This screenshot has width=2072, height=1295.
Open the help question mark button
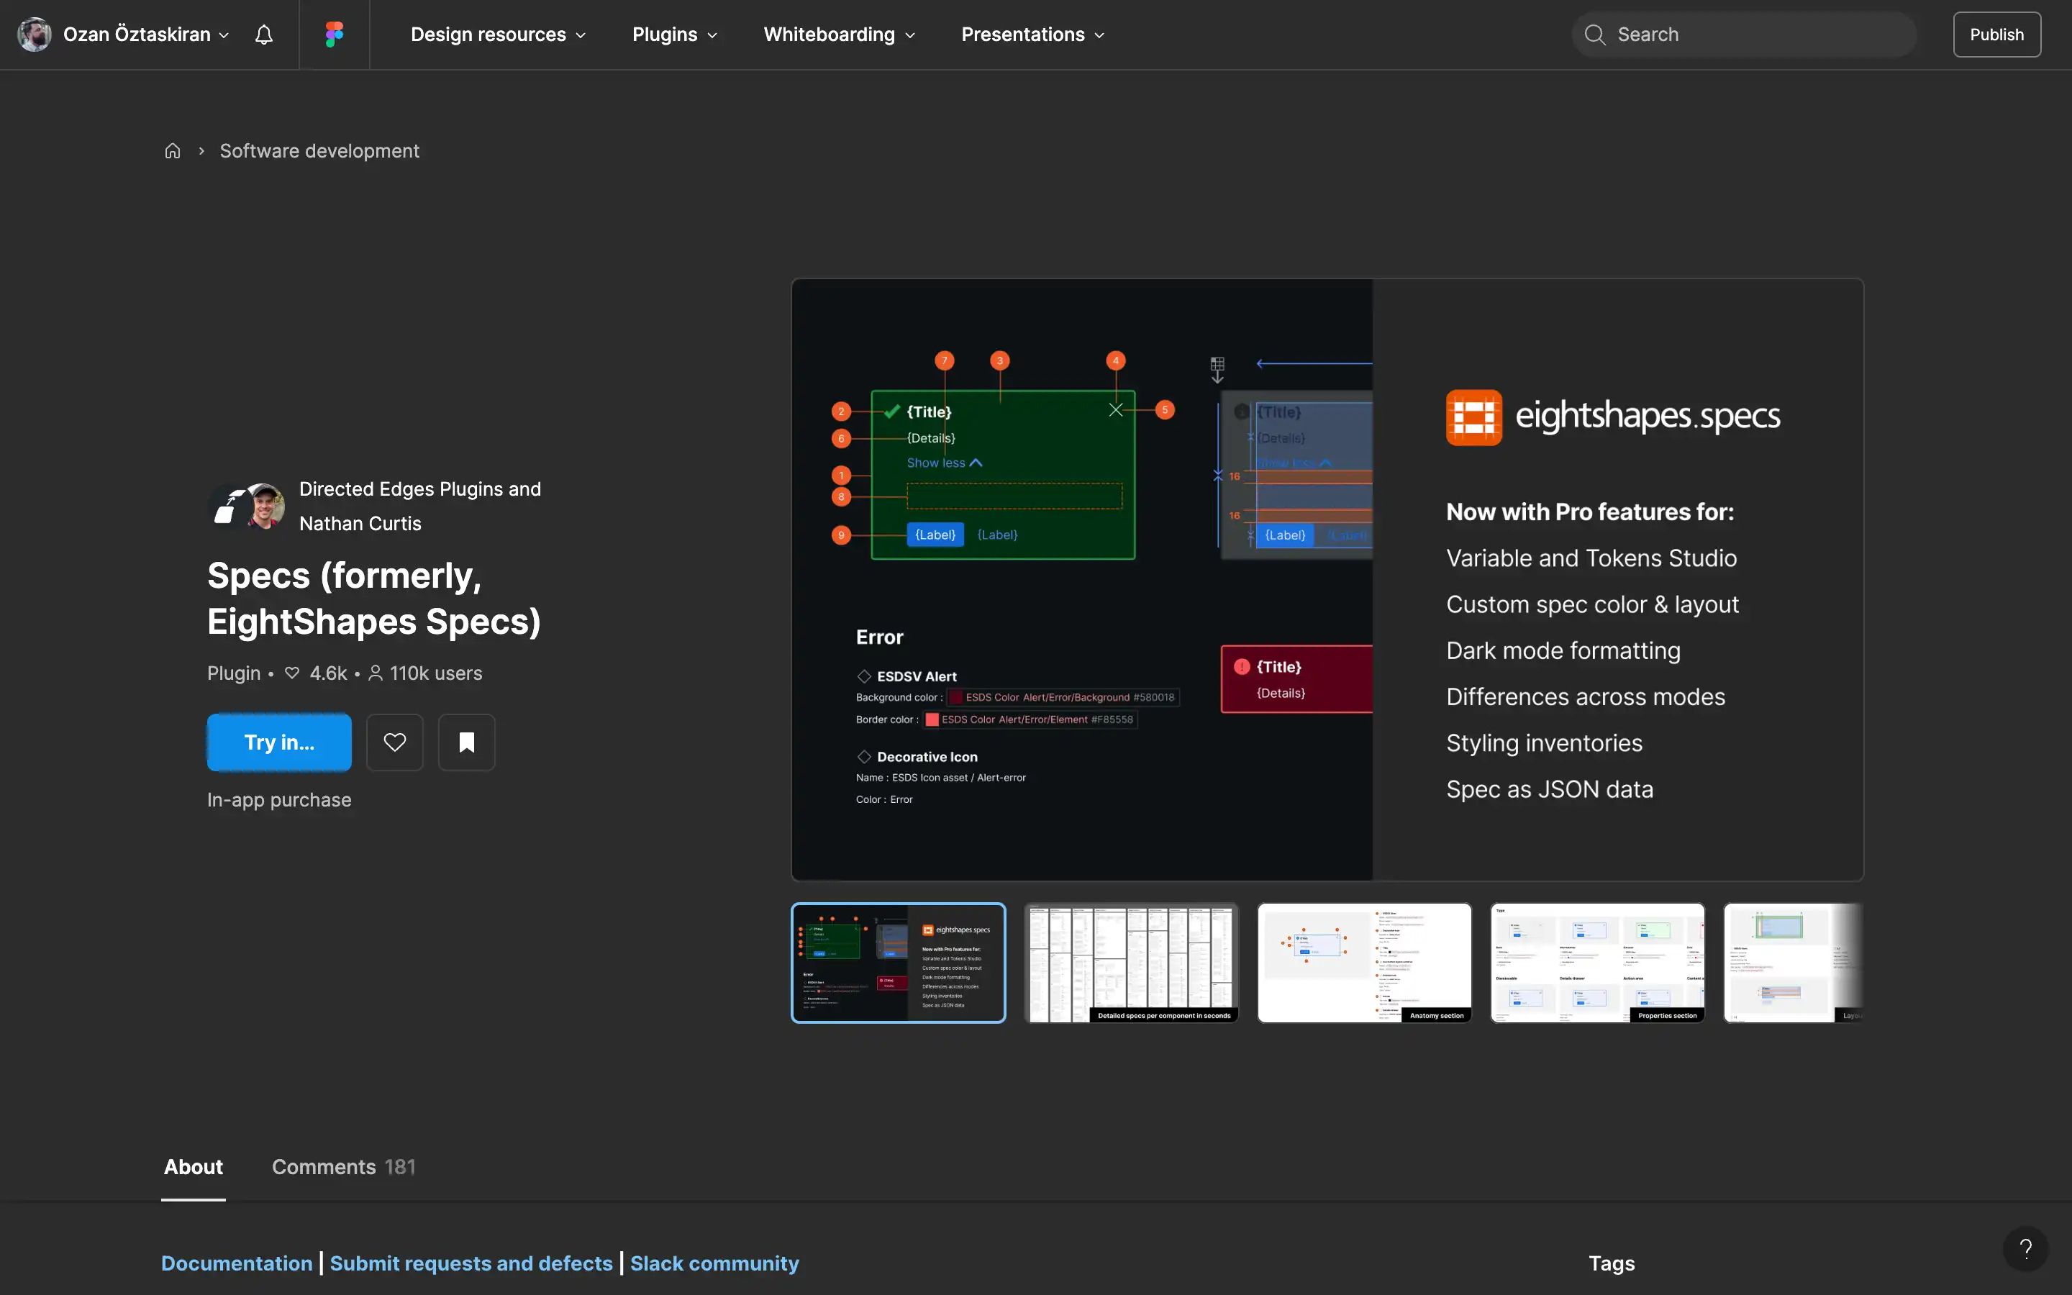tap(2025, 1249)
